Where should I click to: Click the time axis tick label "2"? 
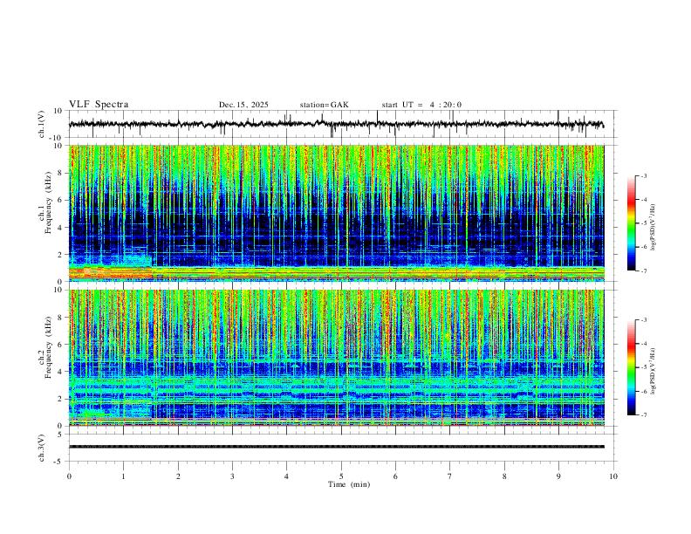tap(178, 476)
